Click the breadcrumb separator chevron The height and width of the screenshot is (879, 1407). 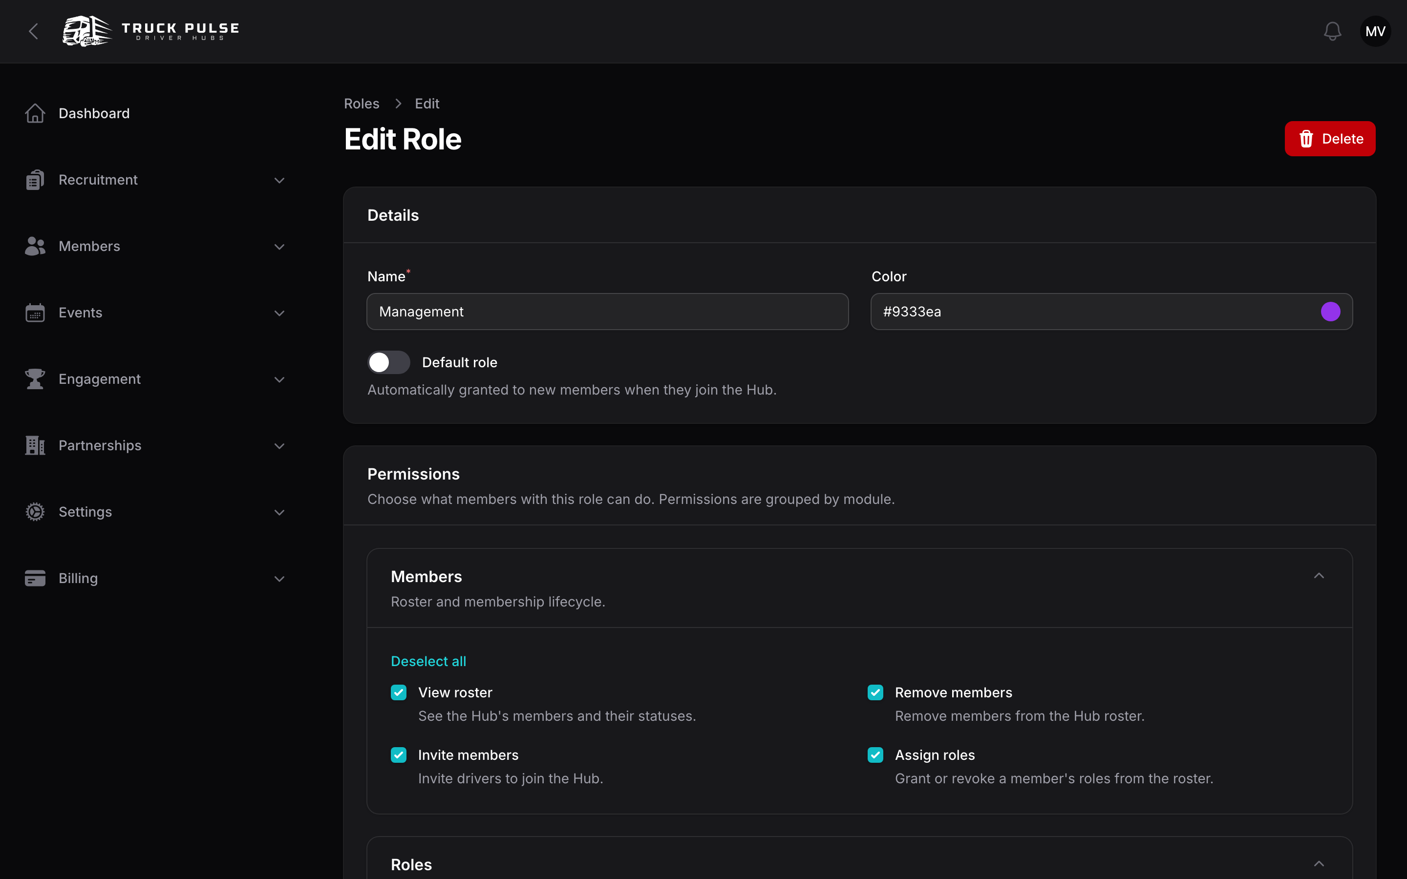(398, 104)
